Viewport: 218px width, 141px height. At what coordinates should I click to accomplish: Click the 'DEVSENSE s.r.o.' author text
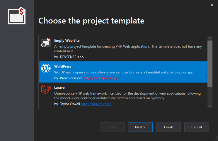point(72,57)
